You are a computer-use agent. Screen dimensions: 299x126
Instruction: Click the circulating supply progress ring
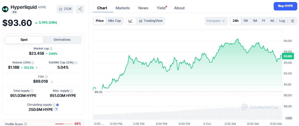[56, 109]
